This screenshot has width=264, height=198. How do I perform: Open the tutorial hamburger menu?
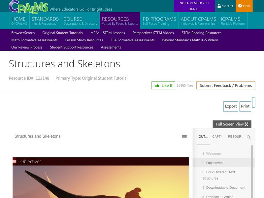[184, 137]
